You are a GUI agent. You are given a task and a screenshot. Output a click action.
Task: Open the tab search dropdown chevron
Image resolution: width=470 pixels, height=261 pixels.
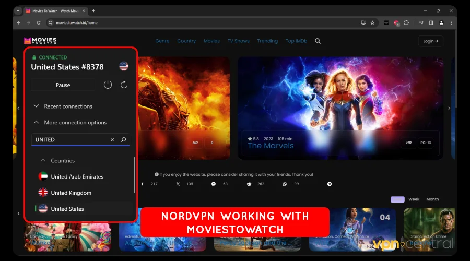pyautogui.click(x=18, y=11)
